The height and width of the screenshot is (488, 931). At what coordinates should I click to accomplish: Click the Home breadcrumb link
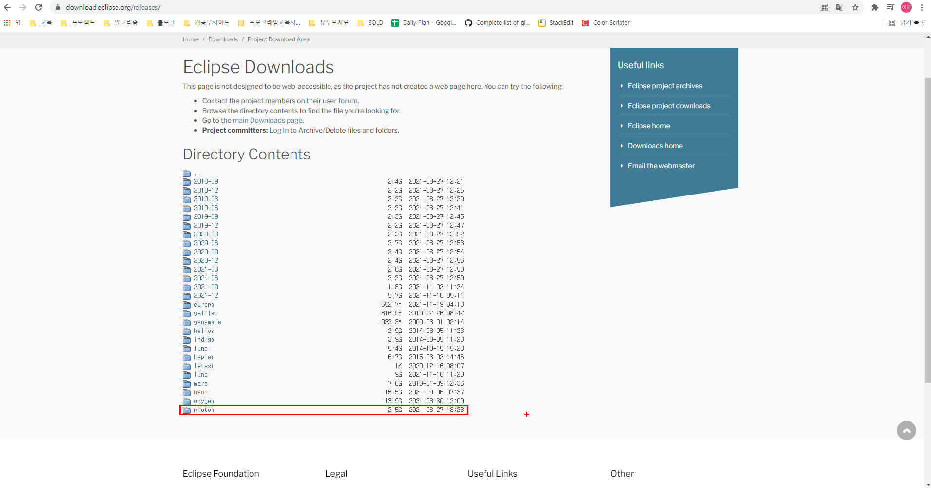(191, 39)
